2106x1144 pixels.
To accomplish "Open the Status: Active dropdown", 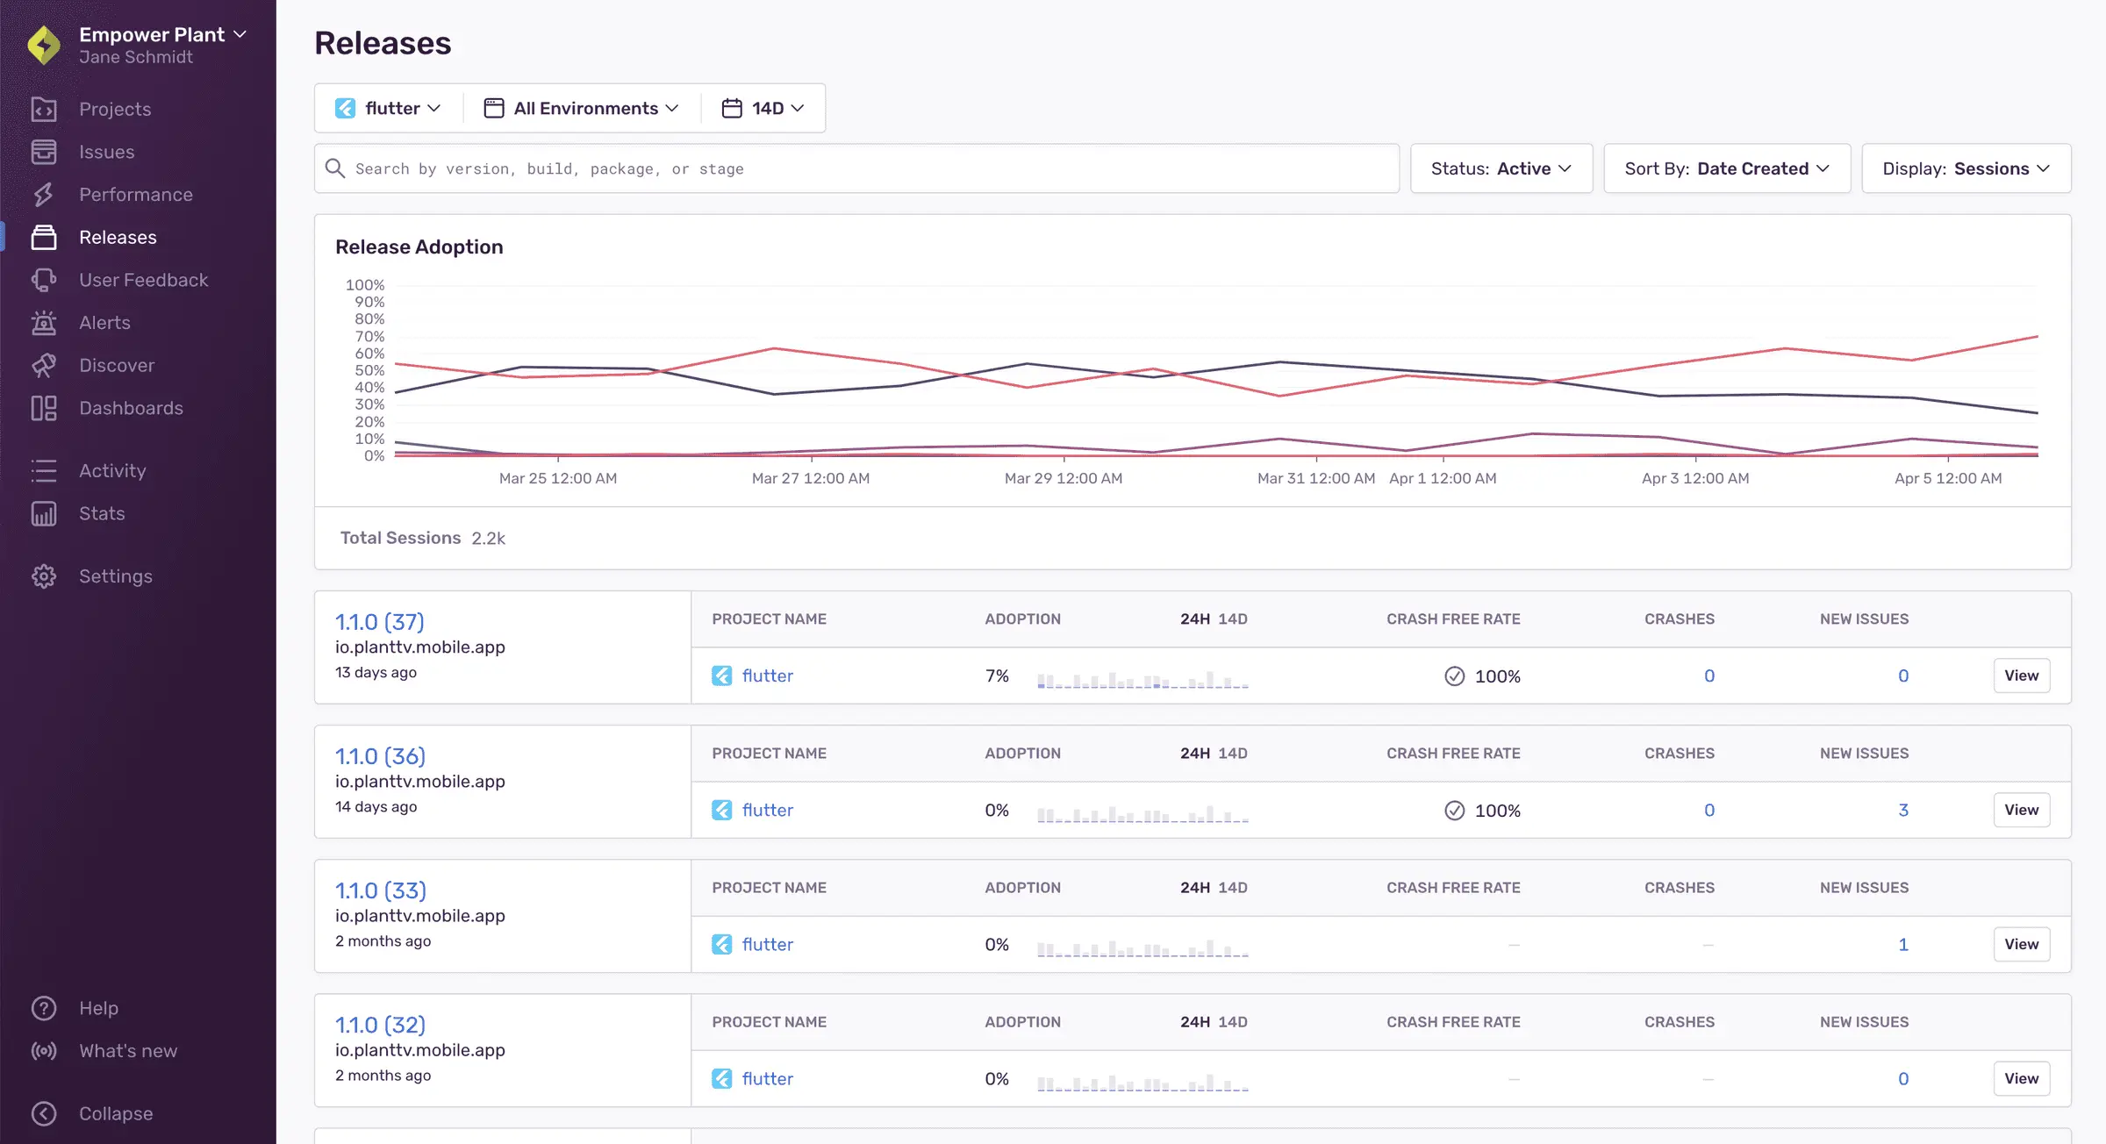I will [1501, 168].
